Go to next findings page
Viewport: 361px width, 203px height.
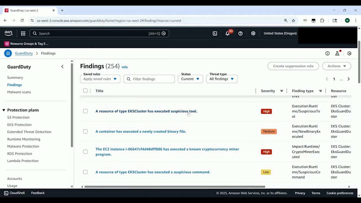[349, 79]
